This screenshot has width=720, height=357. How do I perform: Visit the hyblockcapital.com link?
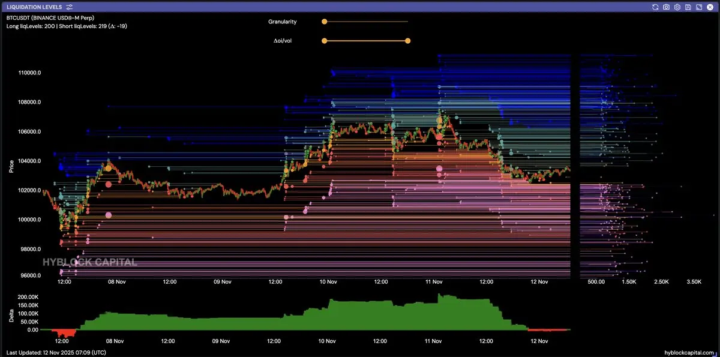click(x=690, y=352)
